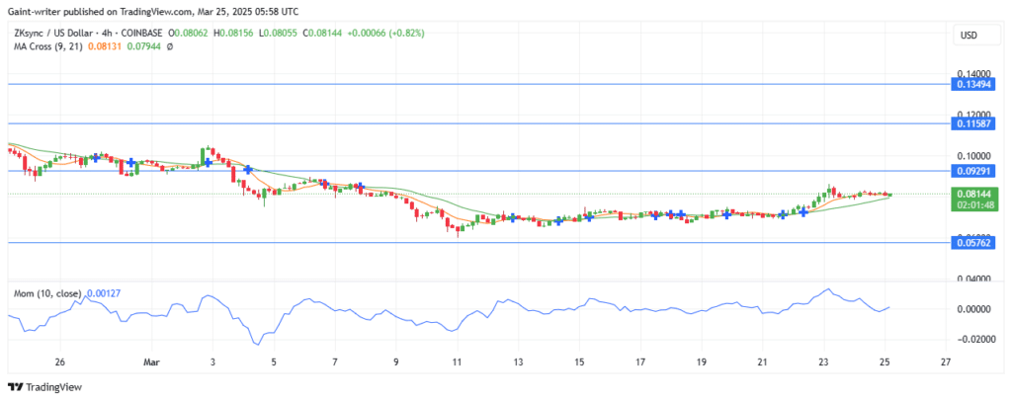Image resolution: width=1012 pixels, height=401 pixels.
Task: Click the low price L0.08055
Action: pos(280,33)
